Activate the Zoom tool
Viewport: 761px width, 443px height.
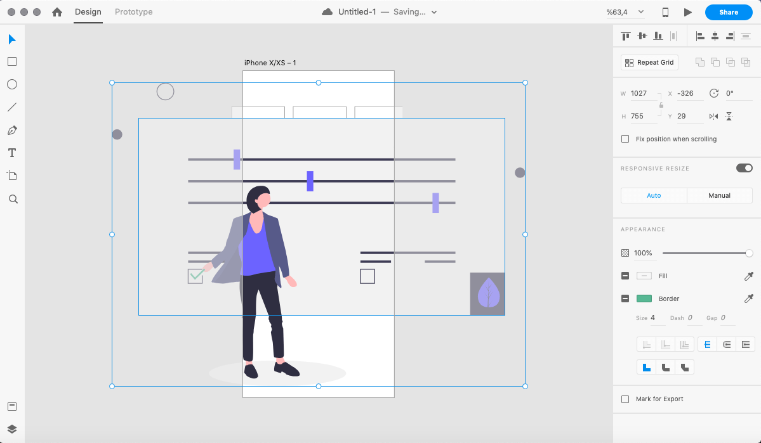(x=12, y=199)
